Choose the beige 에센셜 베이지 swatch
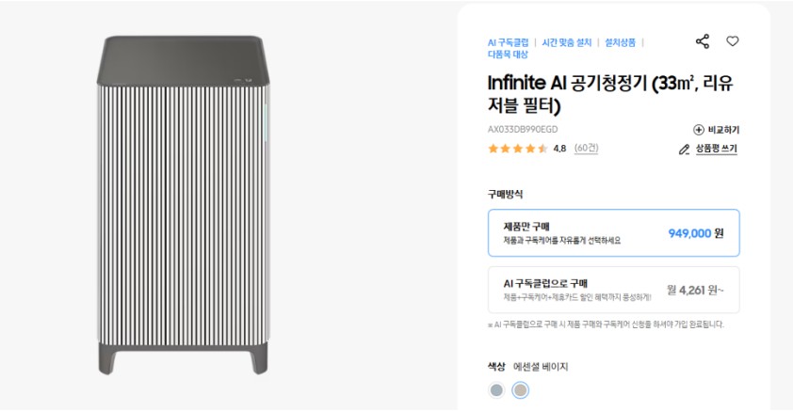This screenshot has width=793, height=411. (x=521, y=390)
